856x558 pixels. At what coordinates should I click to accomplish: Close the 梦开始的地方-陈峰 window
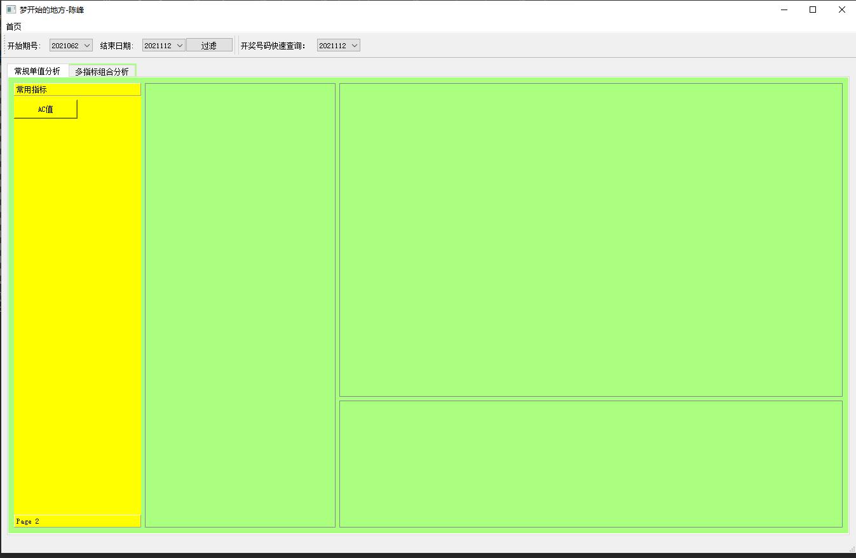pos(841,10)
